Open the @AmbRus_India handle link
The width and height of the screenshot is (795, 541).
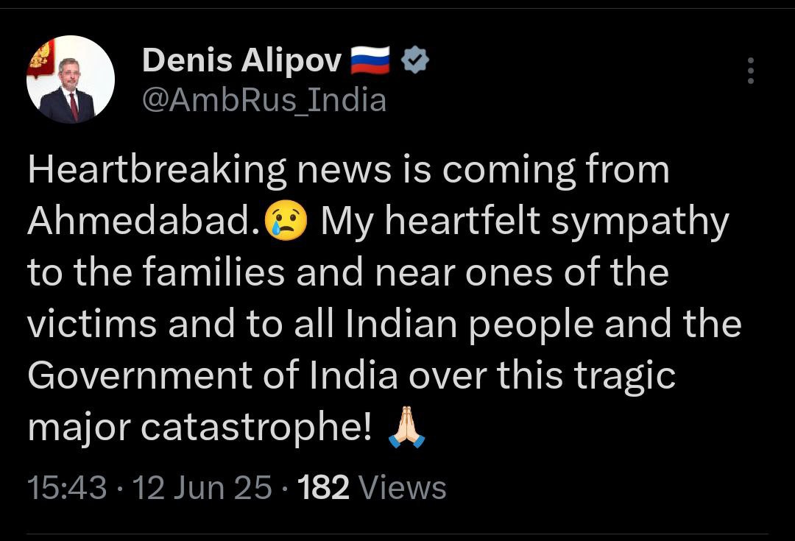click(264, 100)
